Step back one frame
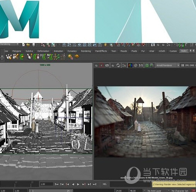 pos(62,184)
